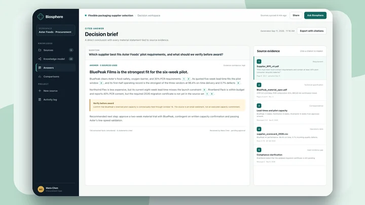Open the Activity log sidebar item

point(56,100)
